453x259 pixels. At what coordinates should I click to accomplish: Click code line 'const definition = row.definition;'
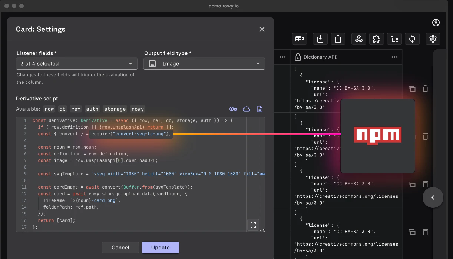click(x=83, y=154)
